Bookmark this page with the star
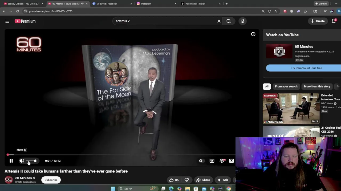 pyautogui.click(x=275, y=11)
